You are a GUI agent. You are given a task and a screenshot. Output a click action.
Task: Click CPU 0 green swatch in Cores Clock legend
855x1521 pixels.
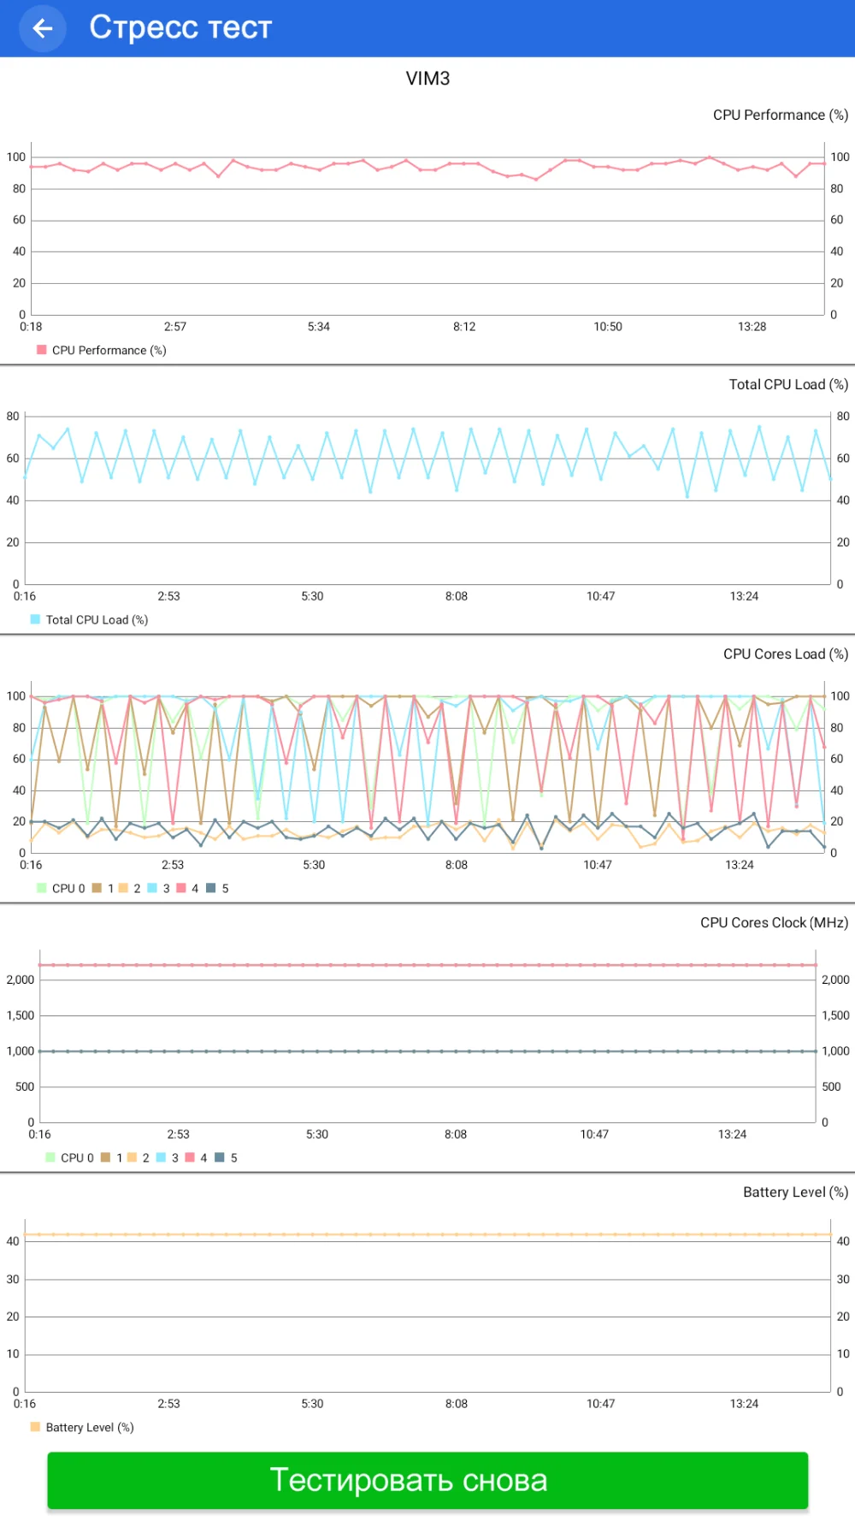pos(50,1157)
